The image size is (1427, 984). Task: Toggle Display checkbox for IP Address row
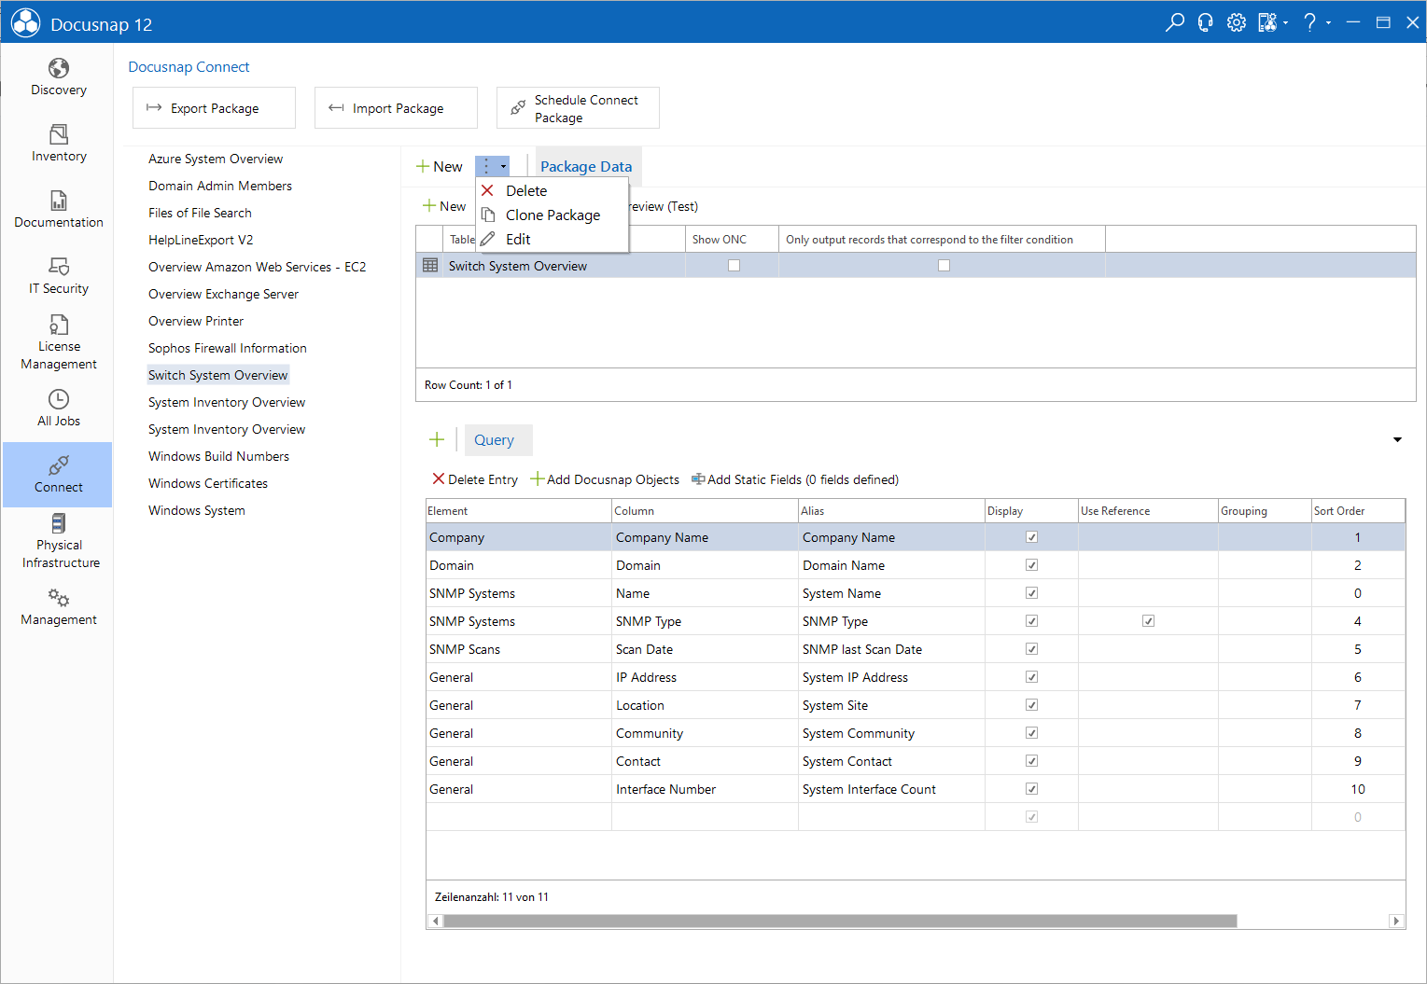[1031, 677]
